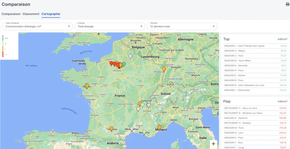Select the orange marker on Toulouse
The width and height of the screenshot is (290, 149).
(111, 128)
